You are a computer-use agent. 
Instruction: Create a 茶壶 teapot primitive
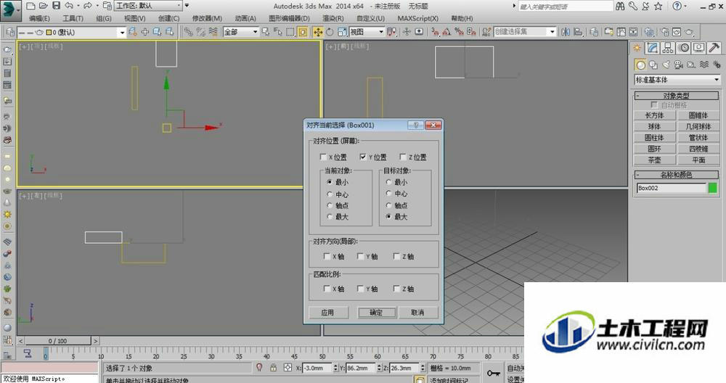tap(654, 160)
